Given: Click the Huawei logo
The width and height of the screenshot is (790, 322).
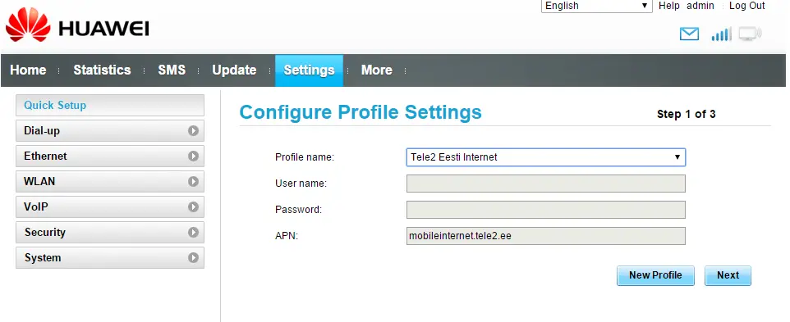Looking at the screenshot, I should (77, 28).
